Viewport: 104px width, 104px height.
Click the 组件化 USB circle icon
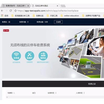click(x=43, y=56)
